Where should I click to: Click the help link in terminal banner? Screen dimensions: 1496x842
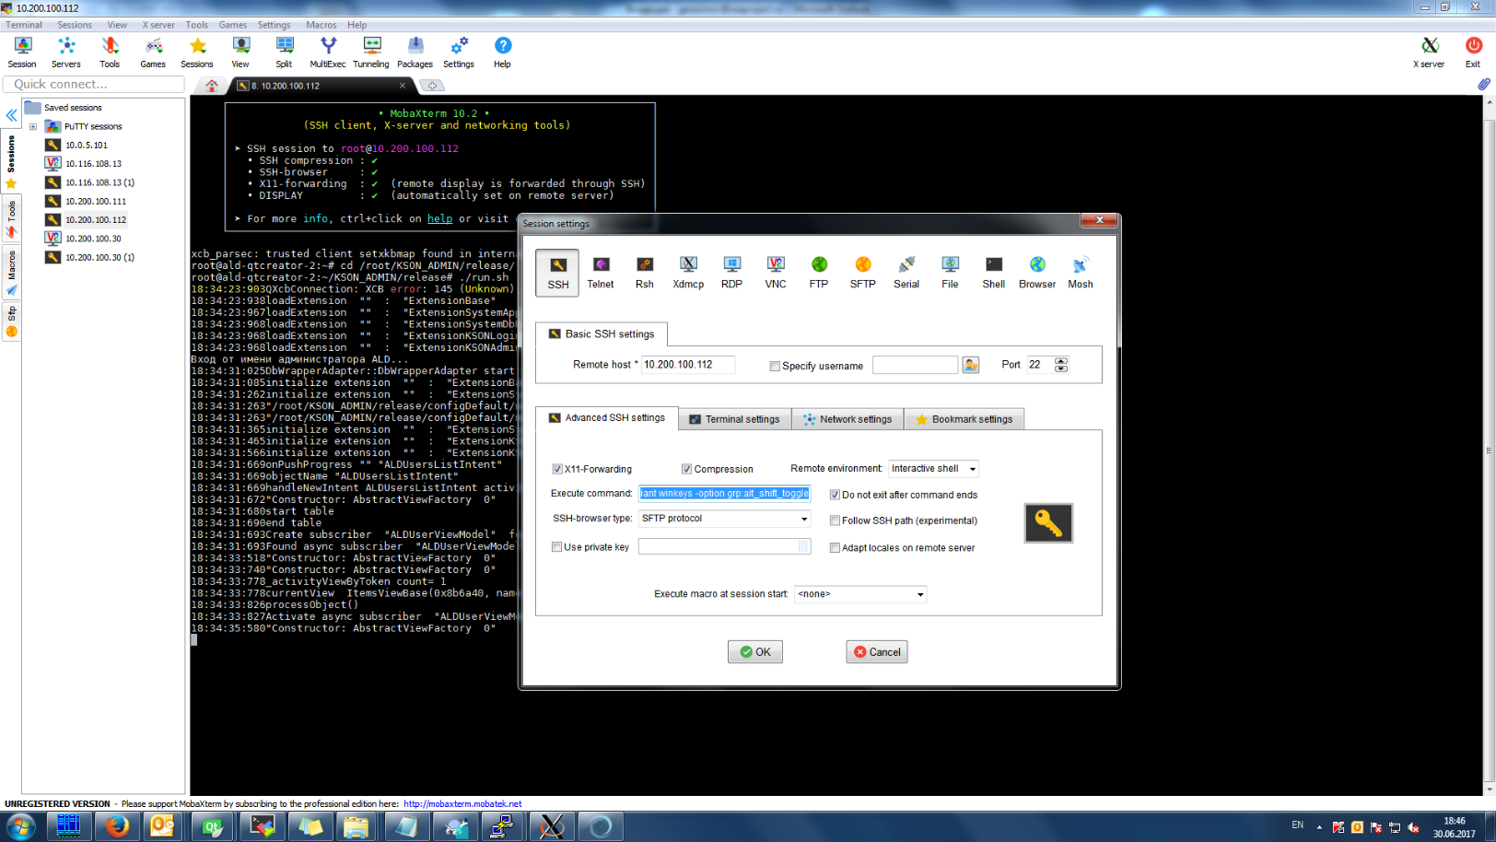439,219
